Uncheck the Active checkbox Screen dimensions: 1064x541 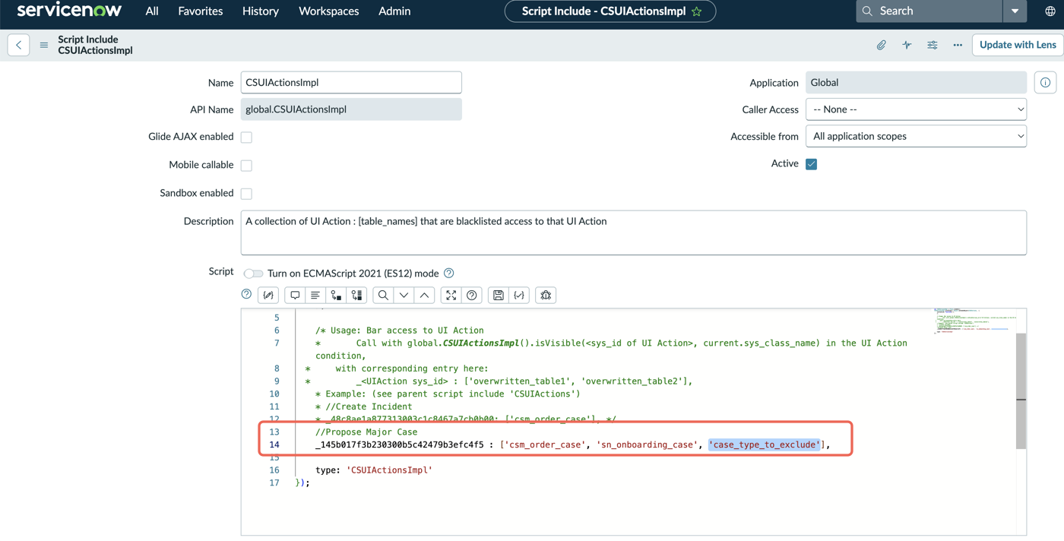click(812, 164)
